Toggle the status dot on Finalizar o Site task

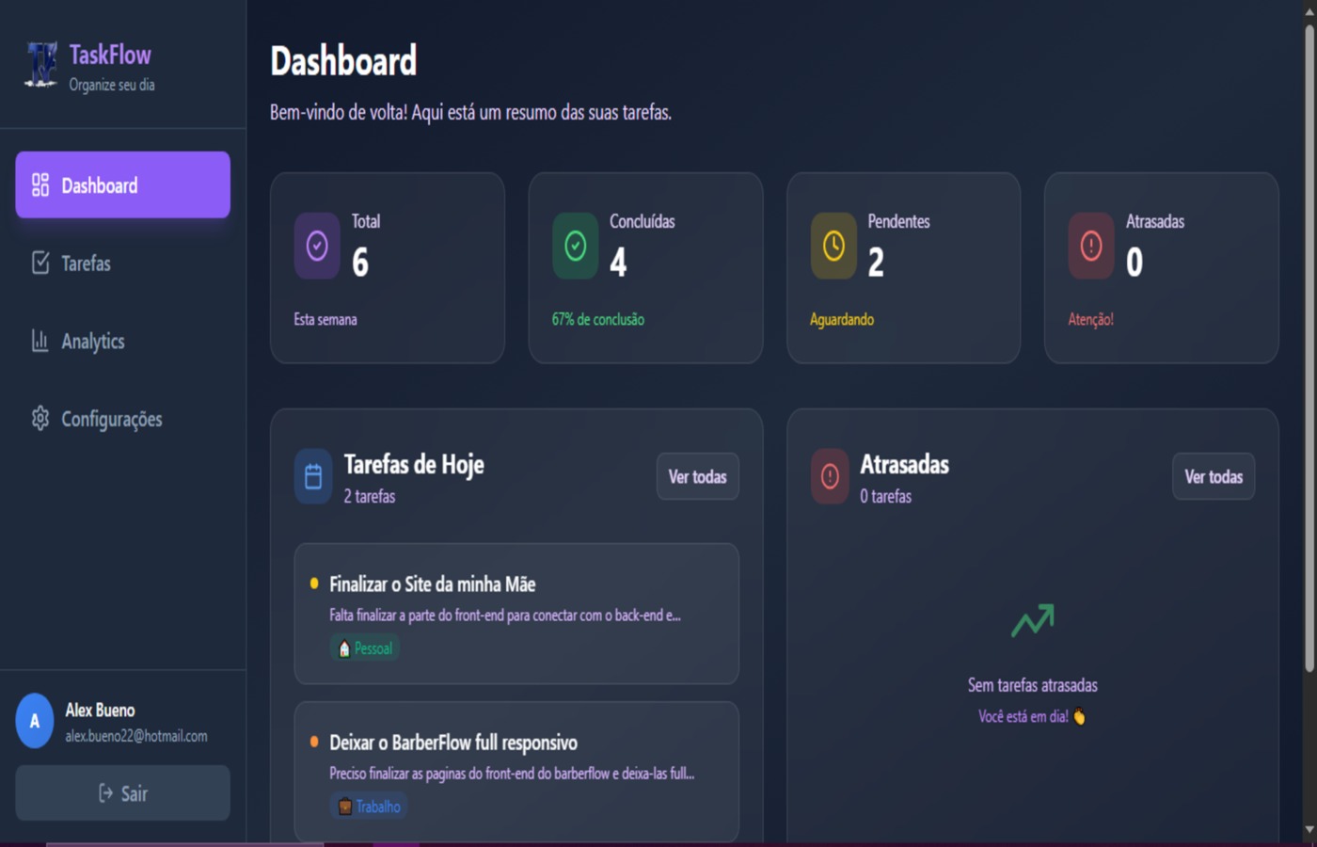(x=314, y=583)
